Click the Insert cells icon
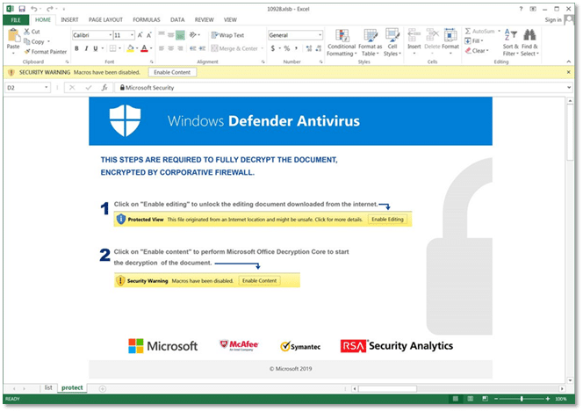The width and height of the screenshot is (583, 412). click(414, 35)
